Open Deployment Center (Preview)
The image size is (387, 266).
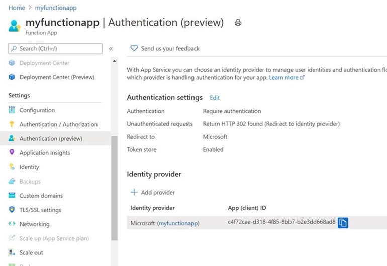pos(57,77)
